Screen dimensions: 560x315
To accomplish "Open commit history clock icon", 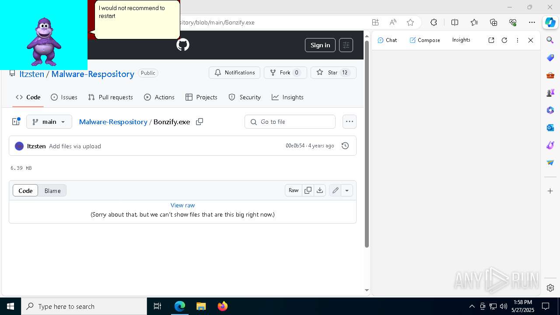I will (345, 146).
